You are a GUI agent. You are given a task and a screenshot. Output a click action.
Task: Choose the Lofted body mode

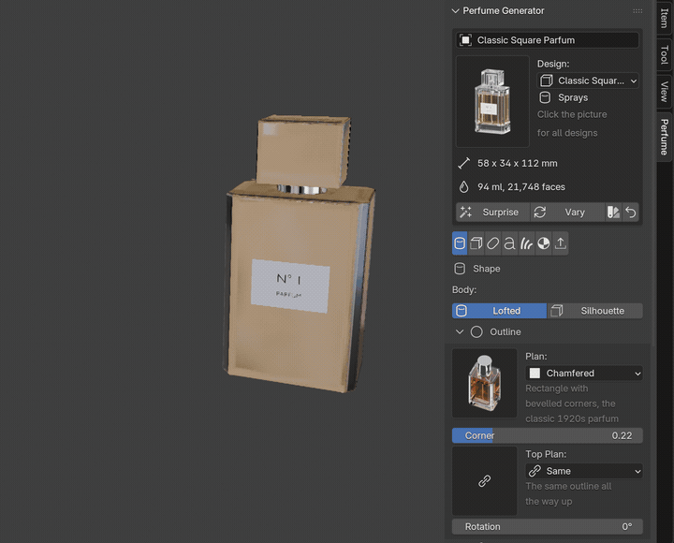500,311
